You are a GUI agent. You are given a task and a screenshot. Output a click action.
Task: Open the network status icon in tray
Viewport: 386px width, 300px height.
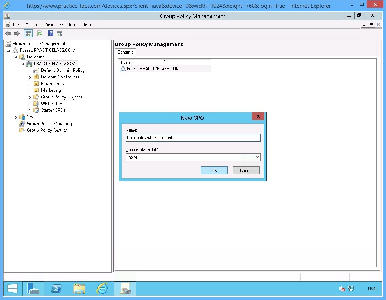[x=351, y=289]
